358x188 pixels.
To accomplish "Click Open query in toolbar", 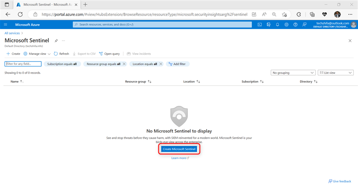I will [x=110, y=54].
